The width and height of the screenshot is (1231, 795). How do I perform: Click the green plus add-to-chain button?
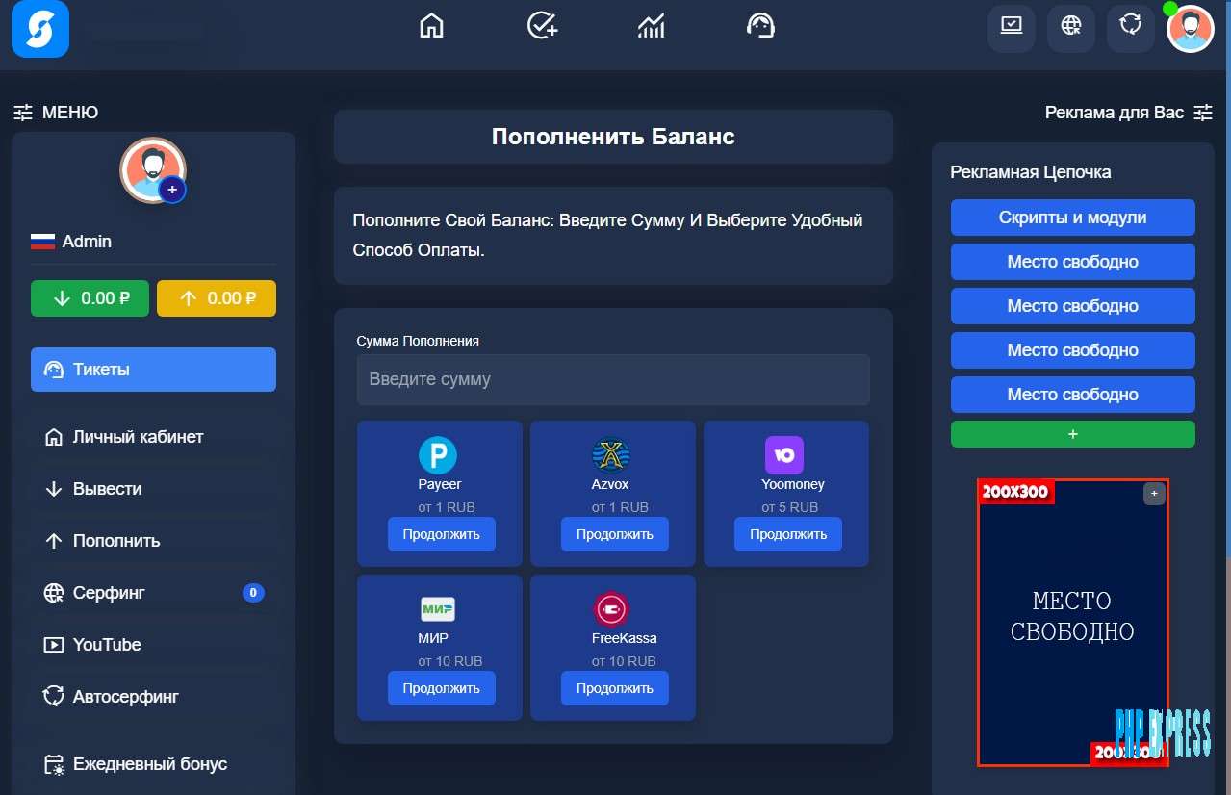tap(1073, 434)
